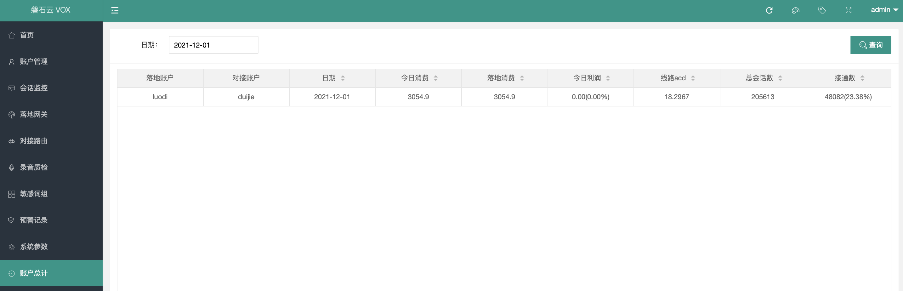The width and height of the screenshot is (903, 291).
Task: Click the routing icon beside 对接路由
Action: coord(12,141)
